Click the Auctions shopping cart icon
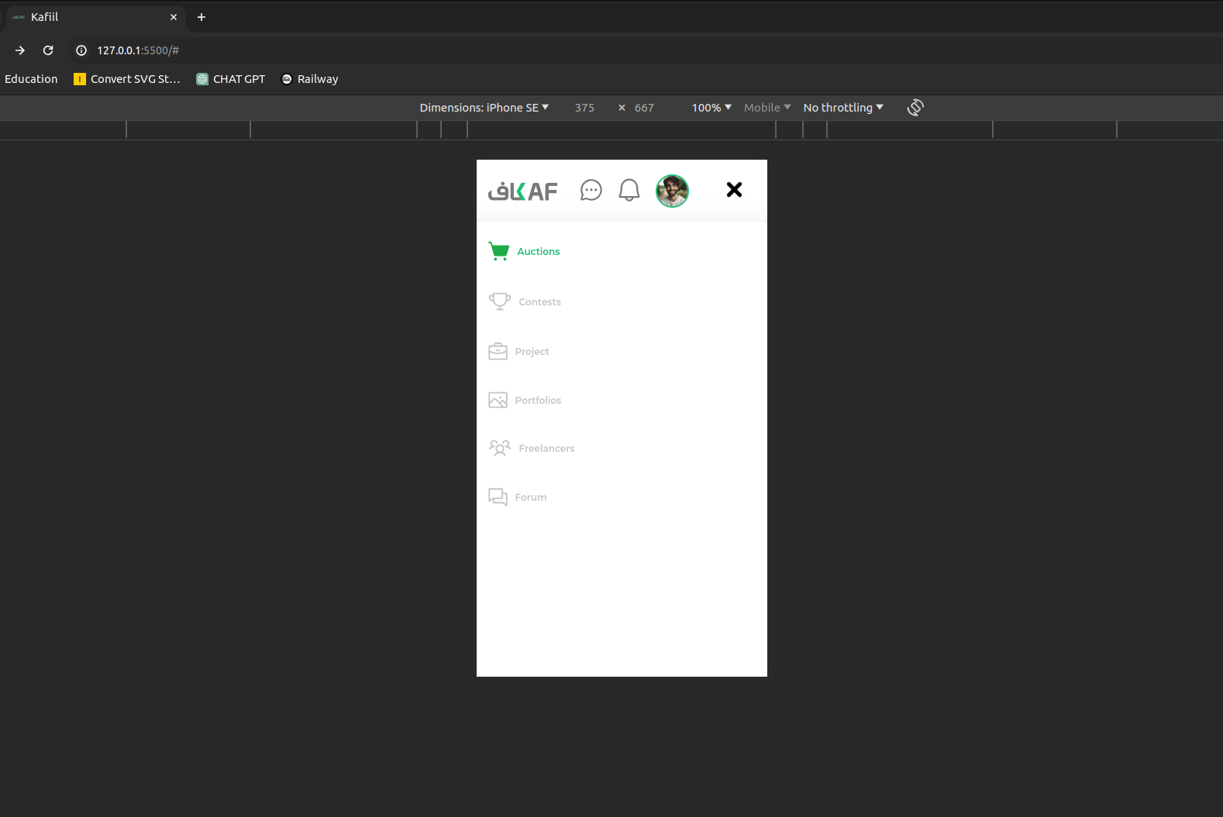1223x817 pixels. tap(499, 251)
